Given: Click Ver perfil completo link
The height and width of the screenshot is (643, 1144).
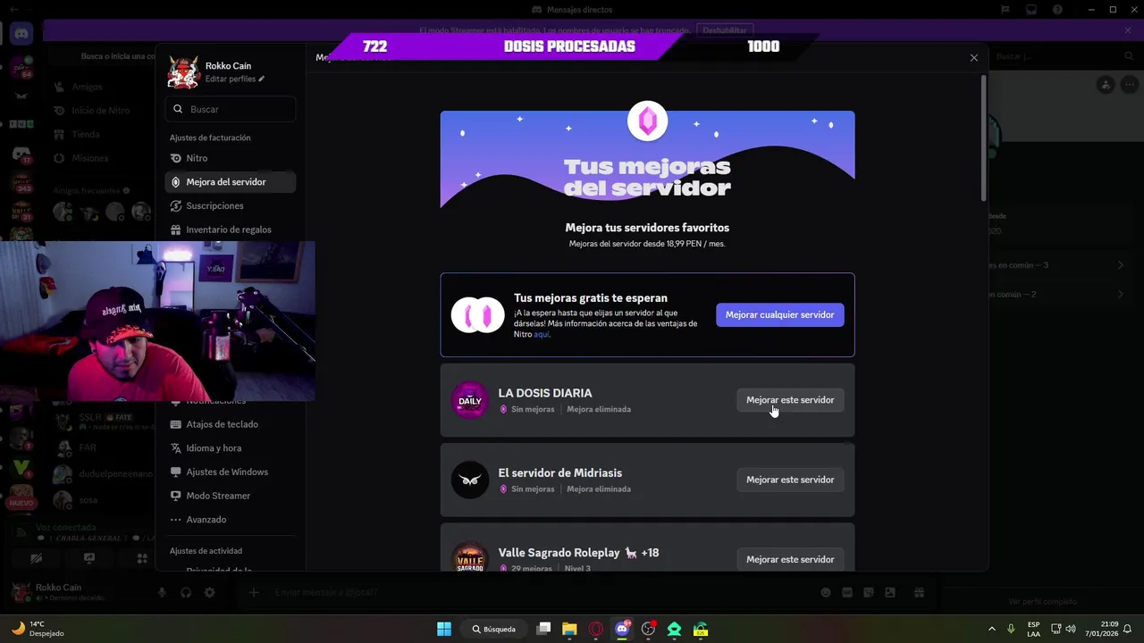Looking at the screenshot, I should tap(1042, 602).
